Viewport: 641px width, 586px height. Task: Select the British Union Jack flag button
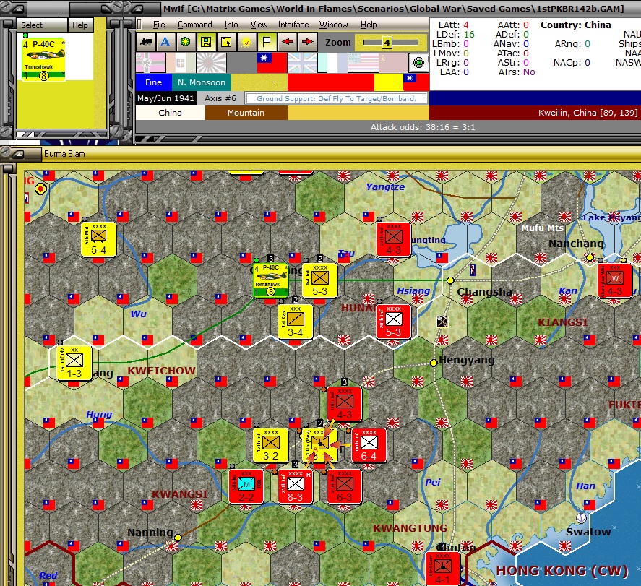pyautogui.click(x=303, y=63)
